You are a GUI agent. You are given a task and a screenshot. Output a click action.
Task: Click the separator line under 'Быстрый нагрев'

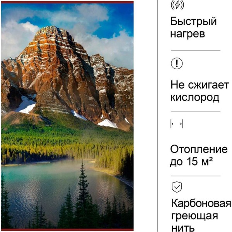pyautogui.click(x=196, y=50)
